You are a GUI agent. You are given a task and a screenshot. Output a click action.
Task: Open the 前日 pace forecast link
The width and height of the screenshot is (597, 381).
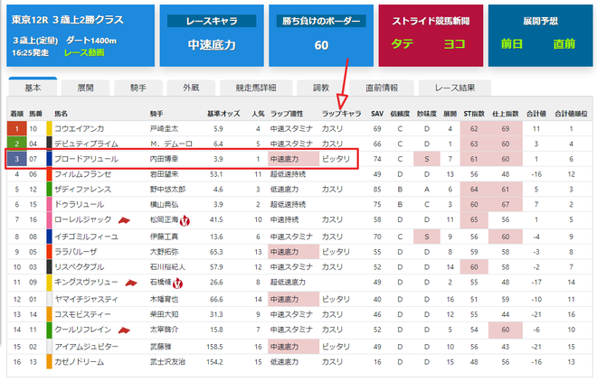click(x=511, y=43)
